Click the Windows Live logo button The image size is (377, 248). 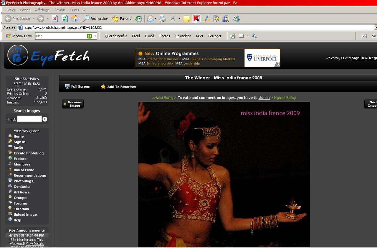(x=19, y=36)
